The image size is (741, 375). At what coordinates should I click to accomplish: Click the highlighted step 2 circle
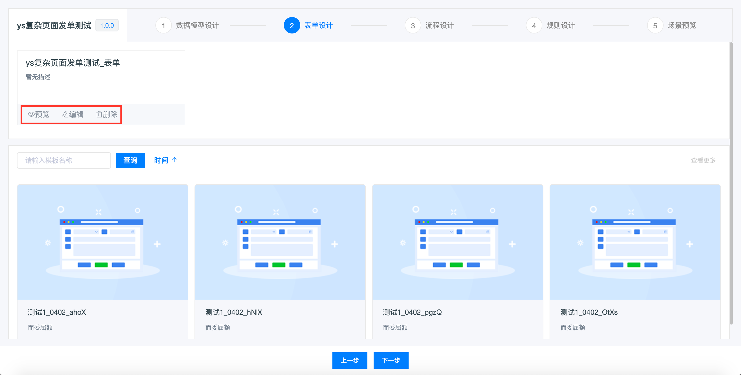point(292,26)
